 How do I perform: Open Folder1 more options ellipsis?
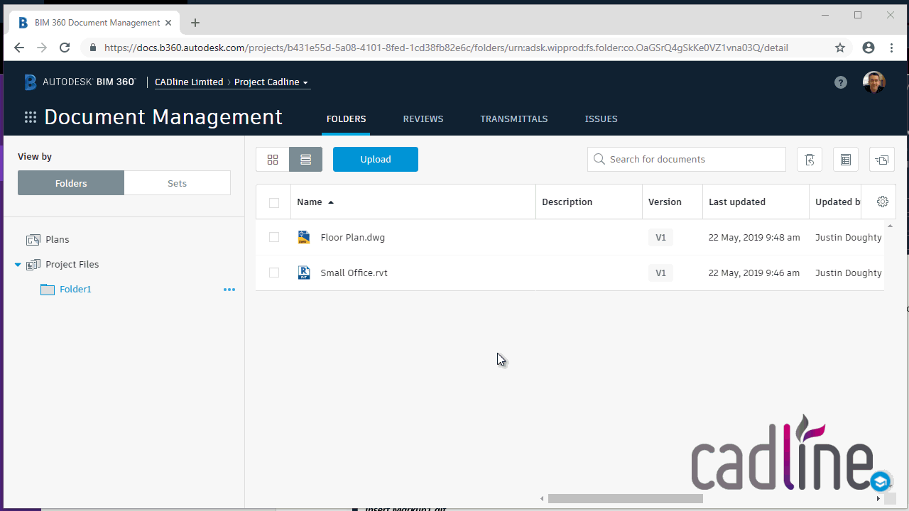[229, 290]
